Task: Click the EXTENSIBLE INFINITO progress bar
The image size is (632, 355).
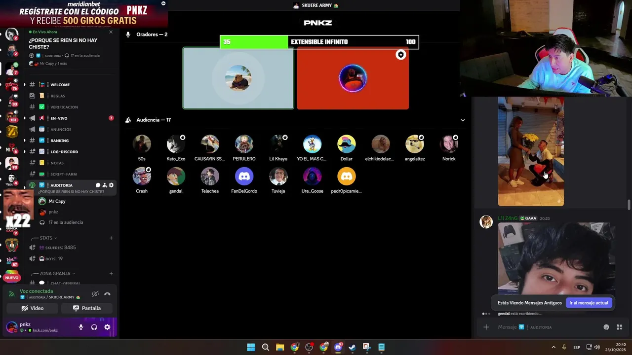Action: click(319, 42)
